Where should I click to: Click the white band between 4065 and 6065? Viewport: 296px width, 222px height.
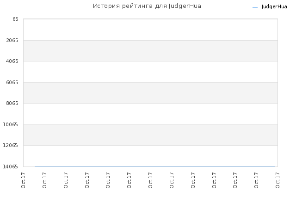pos(150,72)
